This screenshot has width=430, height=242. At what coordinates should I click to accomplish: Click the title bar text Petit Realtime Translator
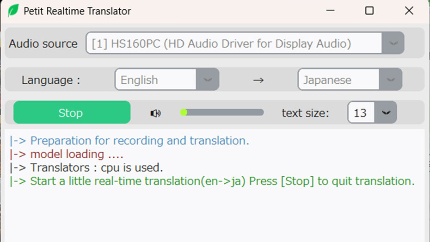click(x=77, y=11)
